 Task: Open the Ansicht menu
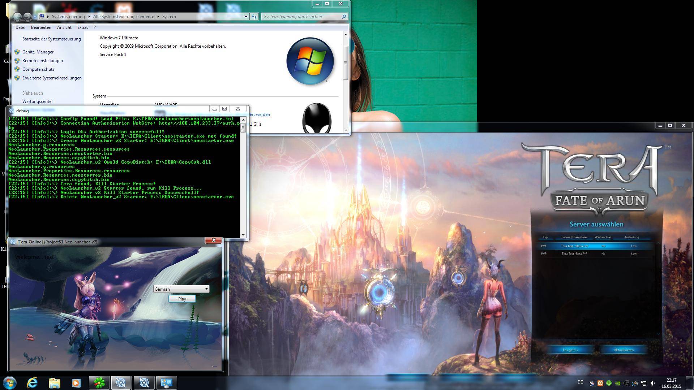tap(64, 27)
